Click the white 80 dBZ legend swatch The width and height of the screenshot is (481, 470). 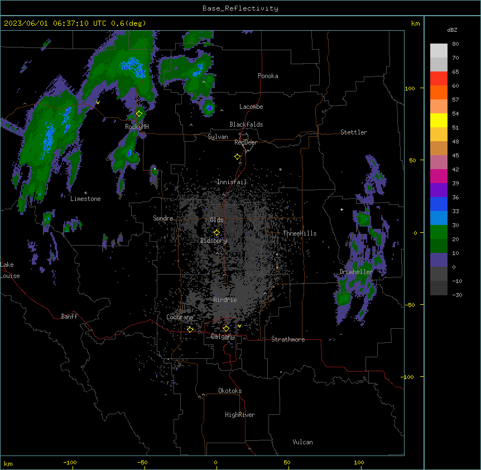click(439, 50)
